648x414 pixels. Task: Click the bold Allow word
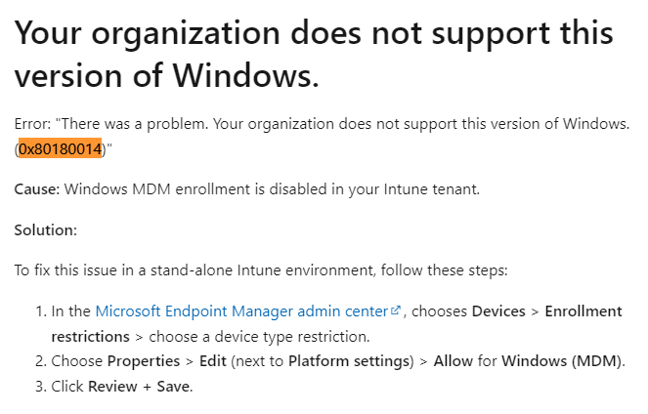453,361
